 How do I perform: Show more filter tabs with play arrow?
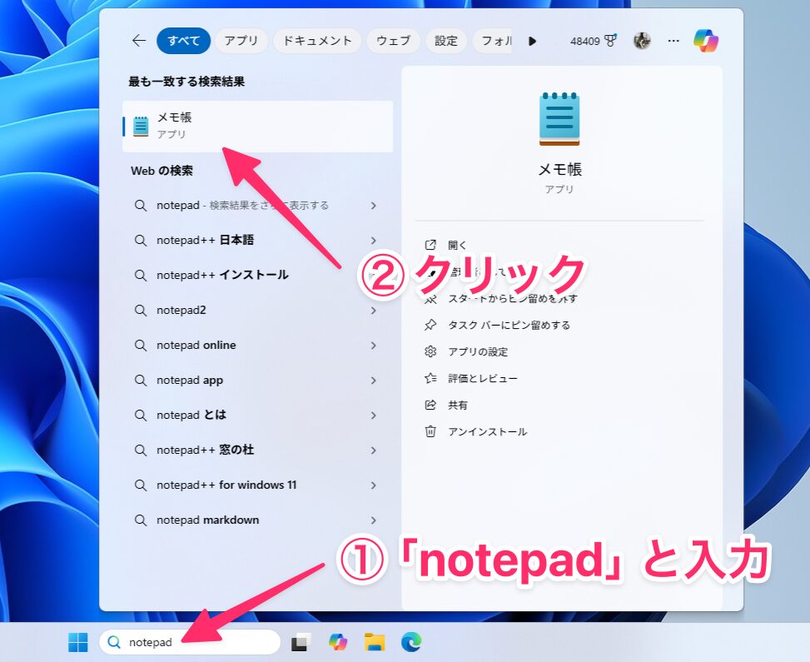[533, 41]
